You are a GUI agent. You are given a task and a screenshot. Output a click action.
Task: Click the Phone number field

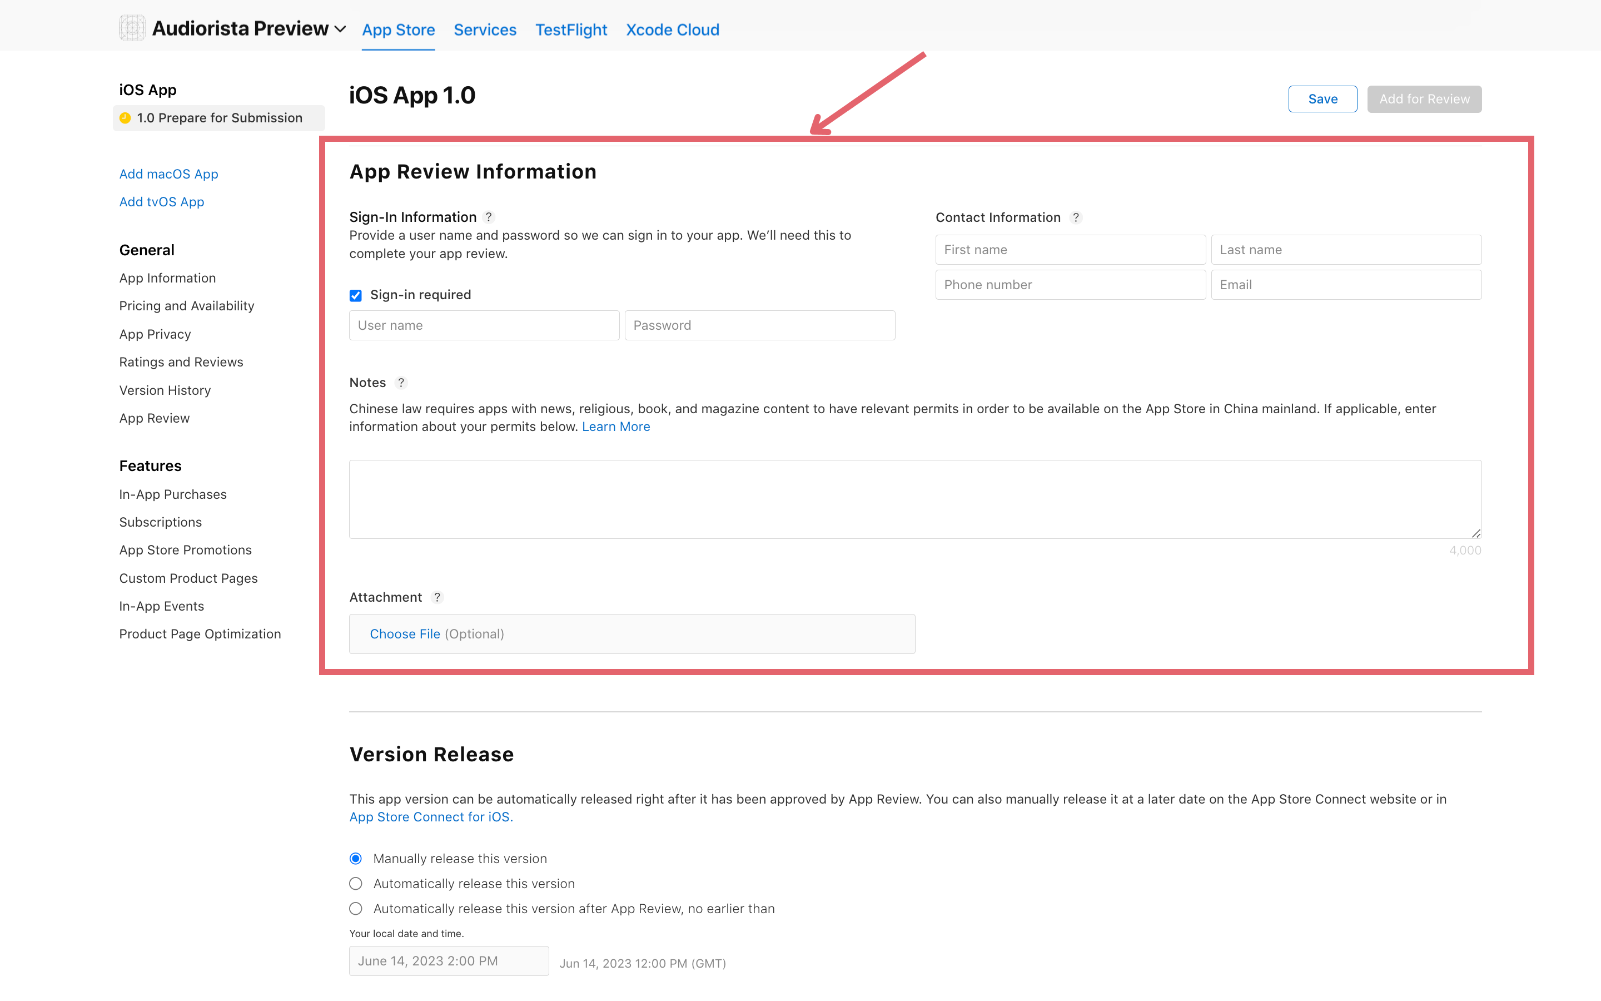[x=1071, y=285]
